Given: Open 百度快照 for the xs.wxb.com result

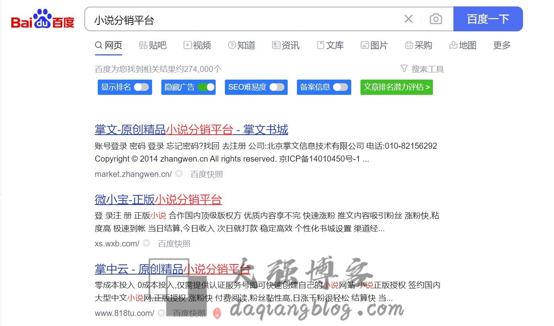Looking at the screenshot, I should (174, 244).
